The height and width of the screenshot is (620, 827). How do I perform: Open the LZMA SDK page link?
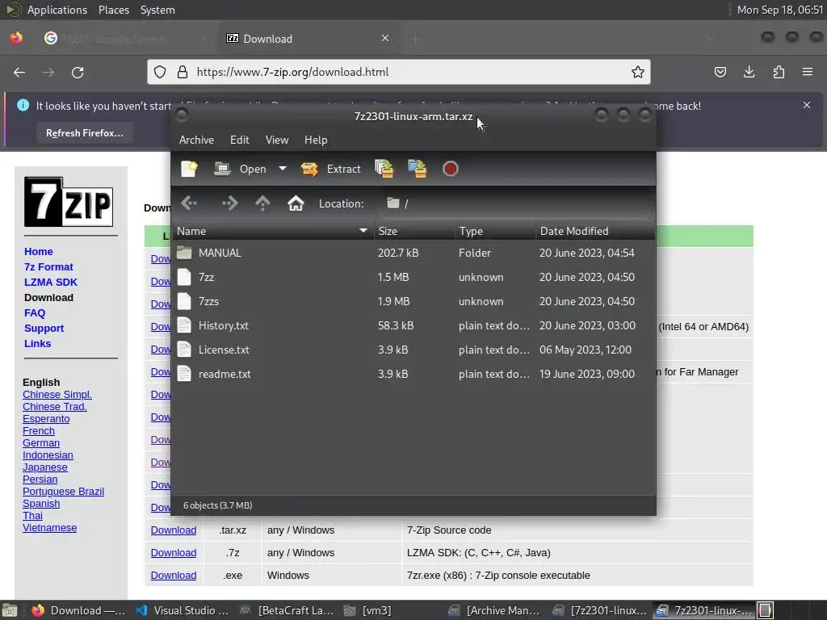pos(51,283)
